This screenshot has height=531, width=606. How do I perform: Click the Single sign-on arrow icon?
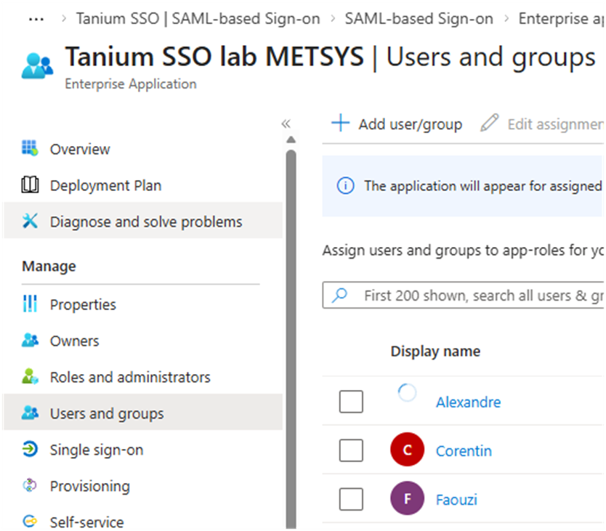(30, 450)
